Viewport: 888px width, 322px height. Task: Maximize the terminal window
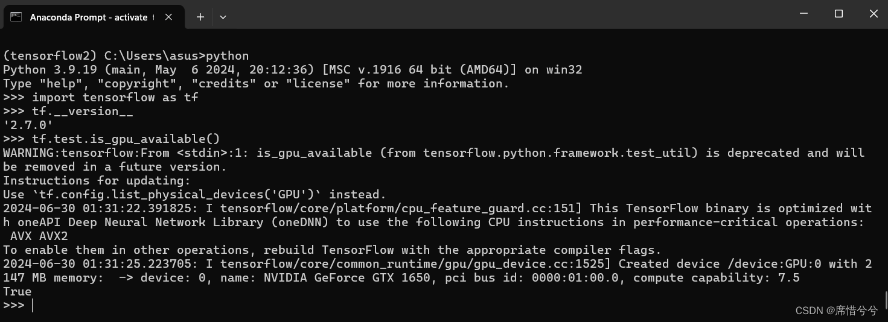click(838, 14)
